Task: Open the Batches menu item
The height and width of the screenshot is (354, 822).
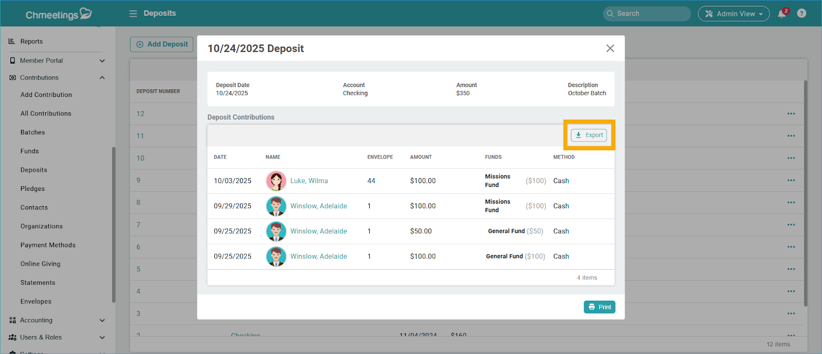Action: [33, 132]
